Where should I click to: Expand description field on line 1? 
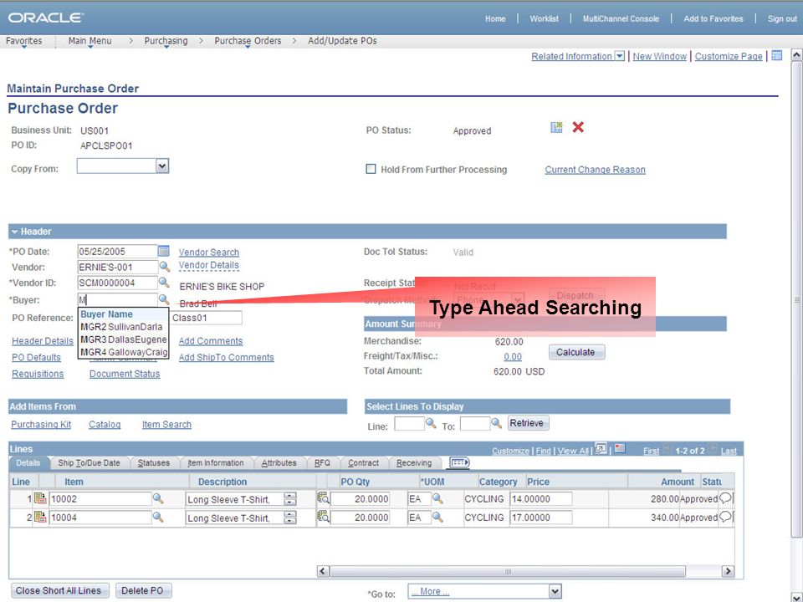pos(290,498)
